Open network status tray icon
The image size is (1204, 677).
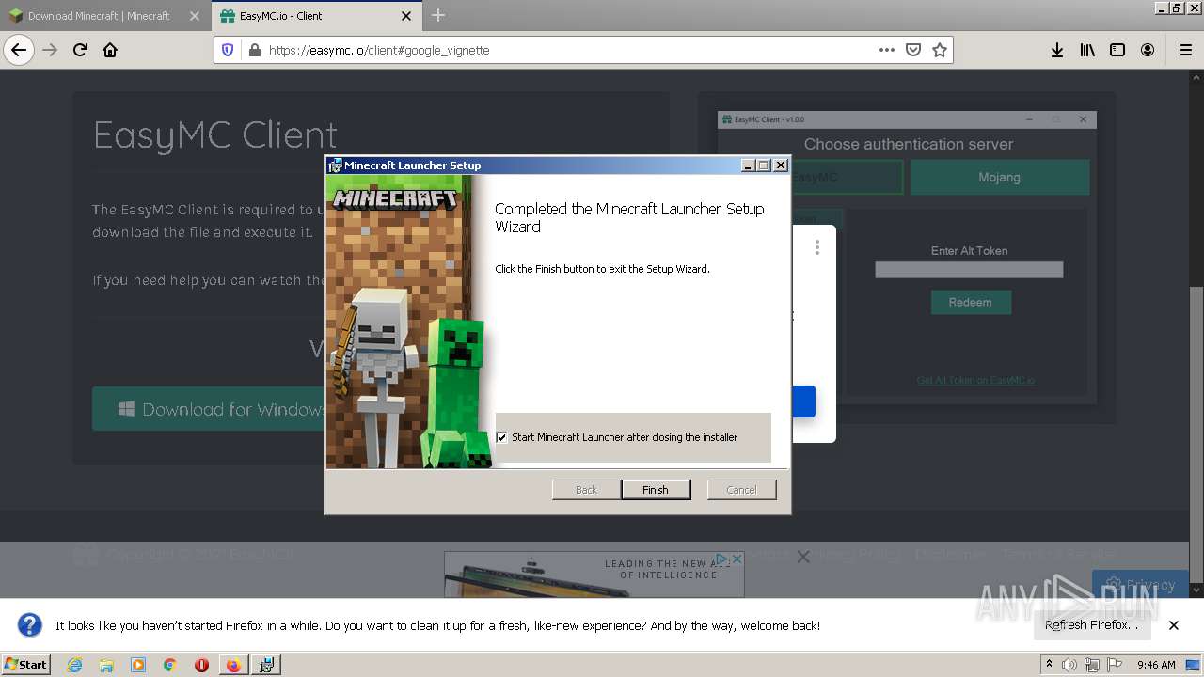tap(1092, 665)
